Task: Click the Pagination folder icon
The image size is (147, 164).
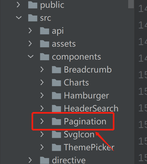Action: [56, 122]
